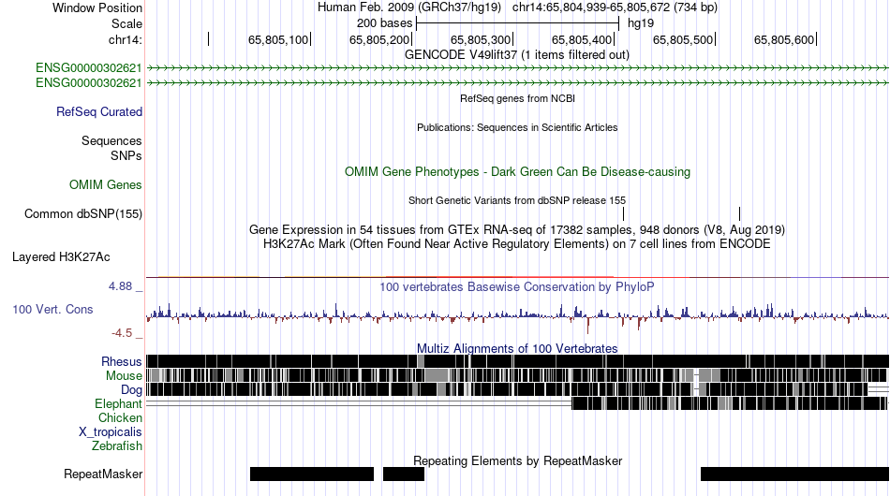This screenshot has height=496, width=890.
Task: Click the OMIM Gene Phenotypes track title
Action: pyautogui.click(x=518, y=172)
